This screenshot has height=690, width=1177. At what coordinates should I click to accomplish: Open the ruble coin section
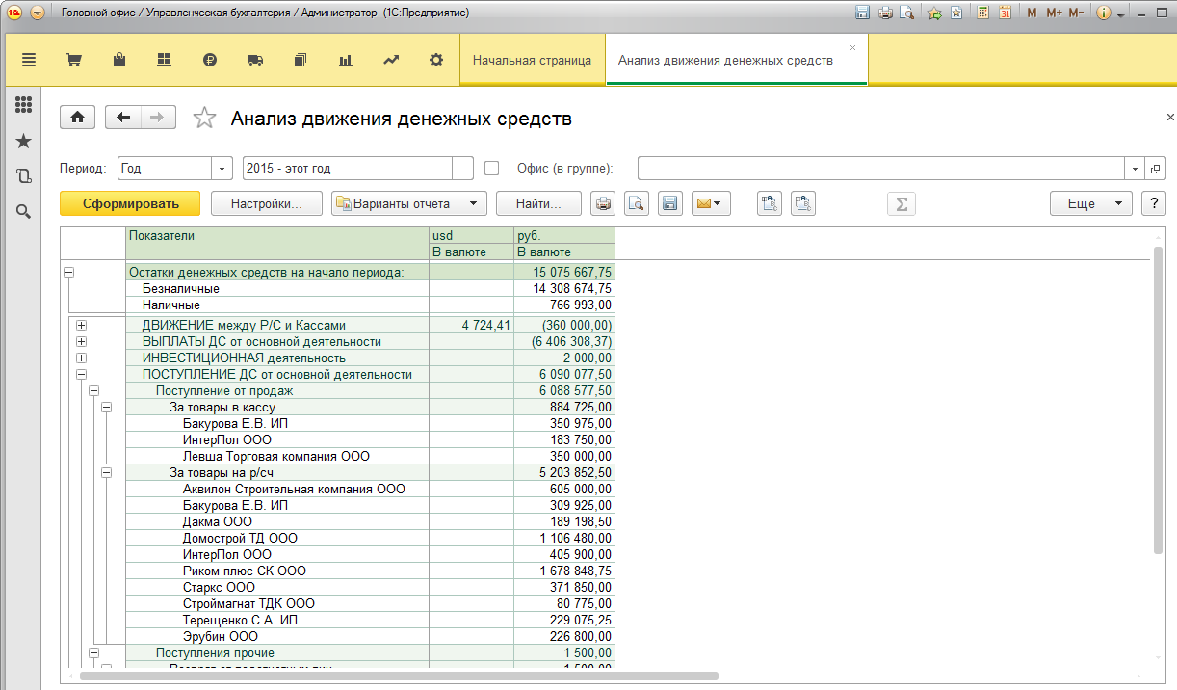click(210, 60)
